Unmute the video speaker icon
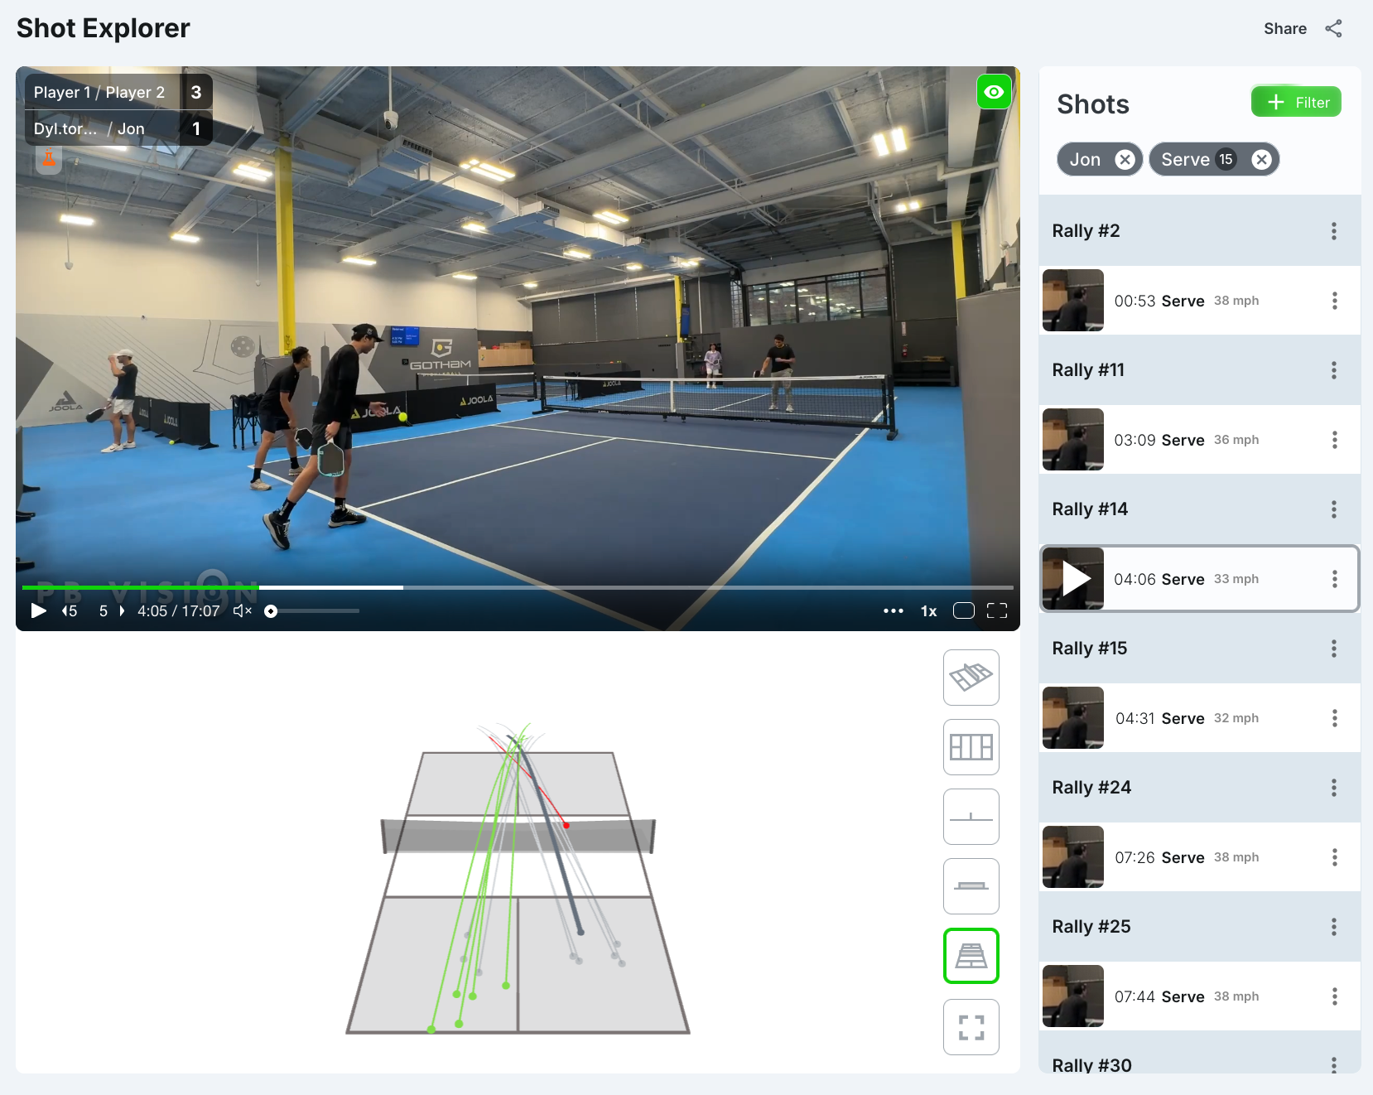 242,610
